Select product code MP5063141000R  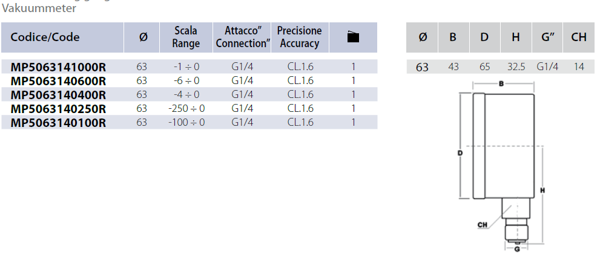(59, 67)
